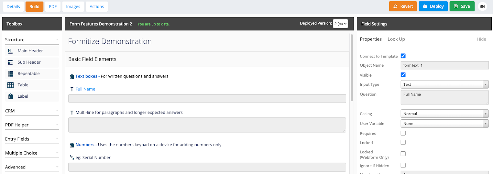Select the Repeatable toolbox icon
Image resolution: width=493 pixels, height=174 pixels.
(10, 74)
